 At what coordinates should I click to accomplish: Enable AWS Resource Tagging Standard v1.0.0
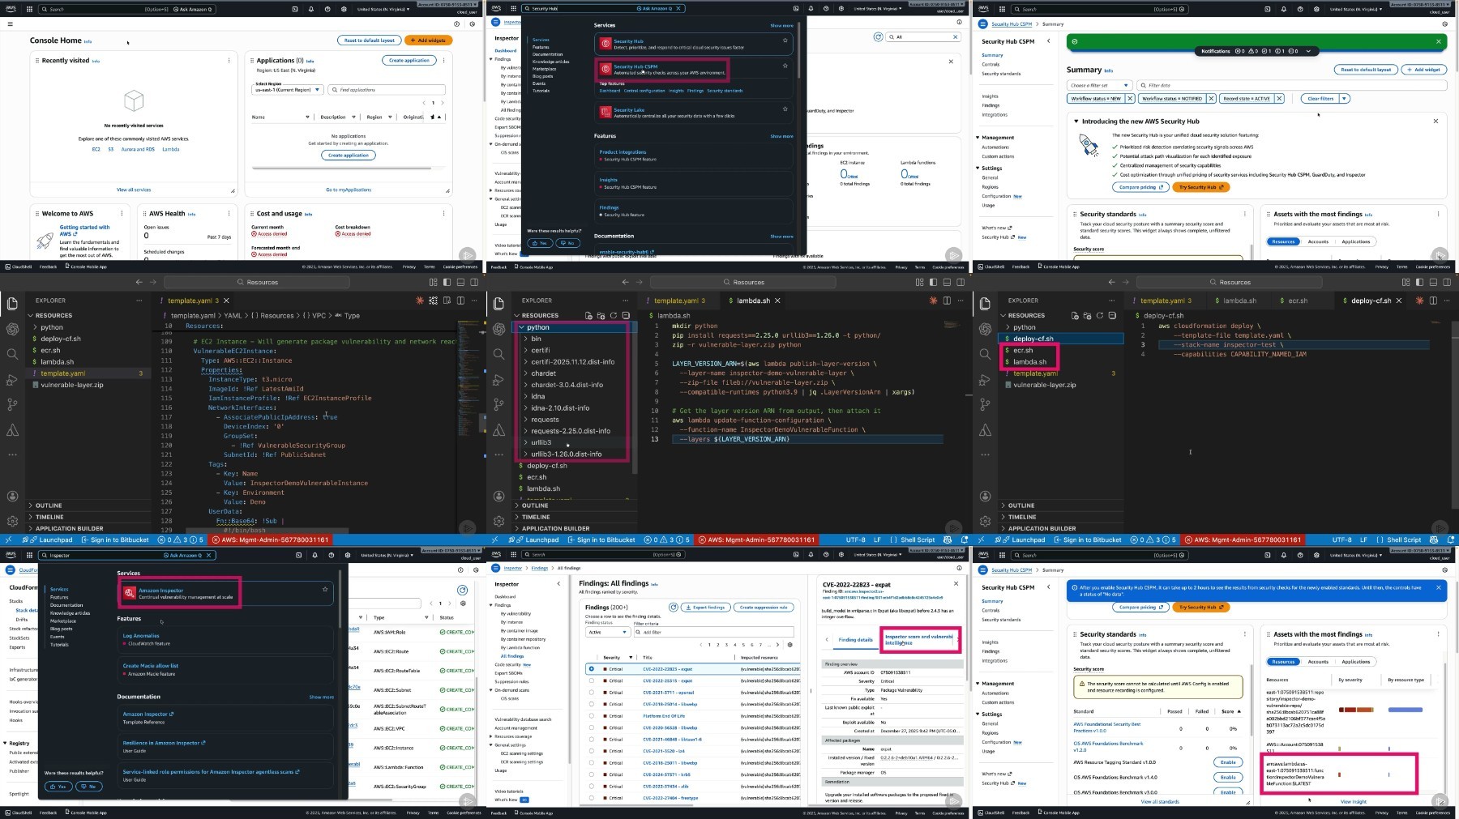1228,762
